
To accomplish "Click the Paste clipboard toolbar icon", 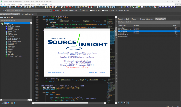I will coord(36,7).
